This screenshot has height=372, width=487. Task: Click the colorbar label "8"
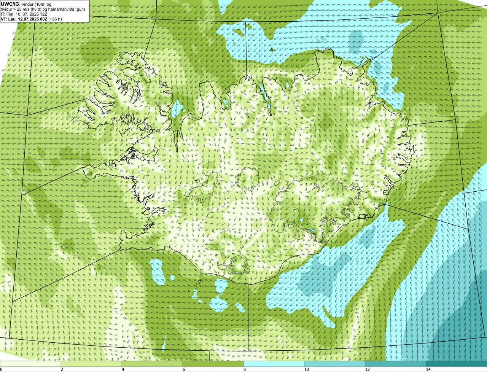pos(245,369)
